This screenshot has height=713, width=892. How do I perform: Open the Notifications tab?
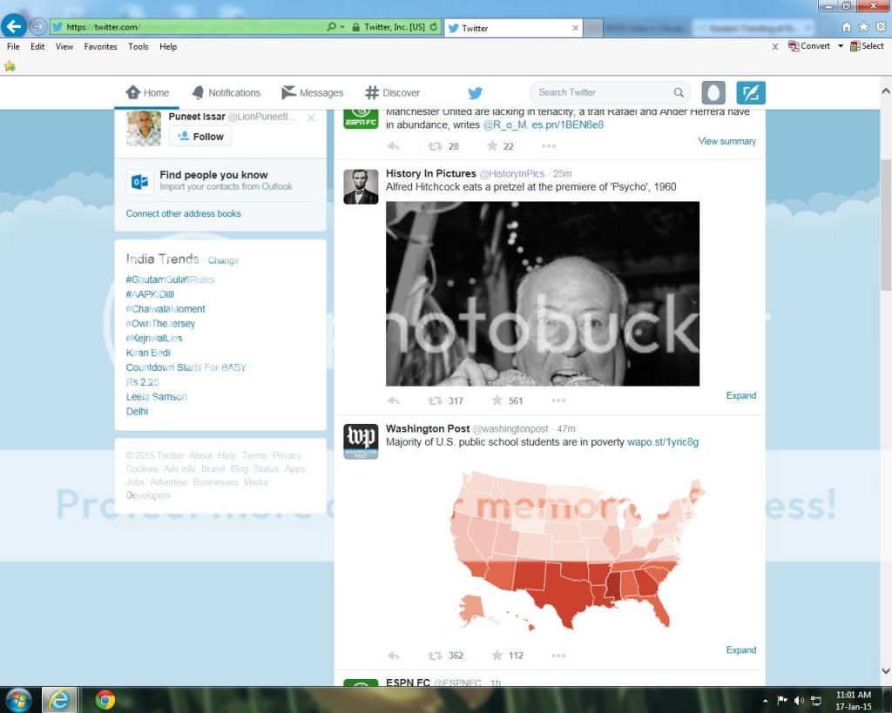(226, 92)
